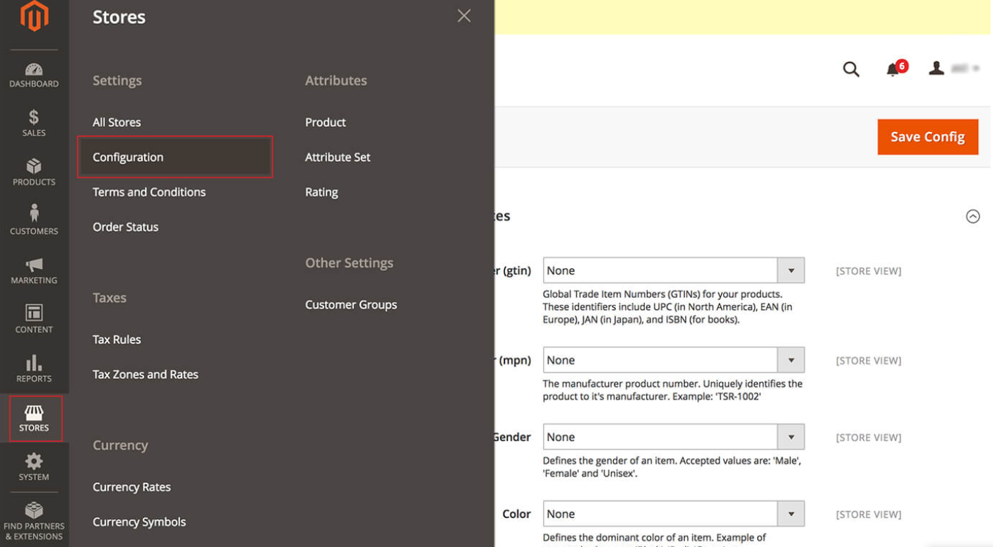Open Attribute Set
993x547 pixels.
338,157
